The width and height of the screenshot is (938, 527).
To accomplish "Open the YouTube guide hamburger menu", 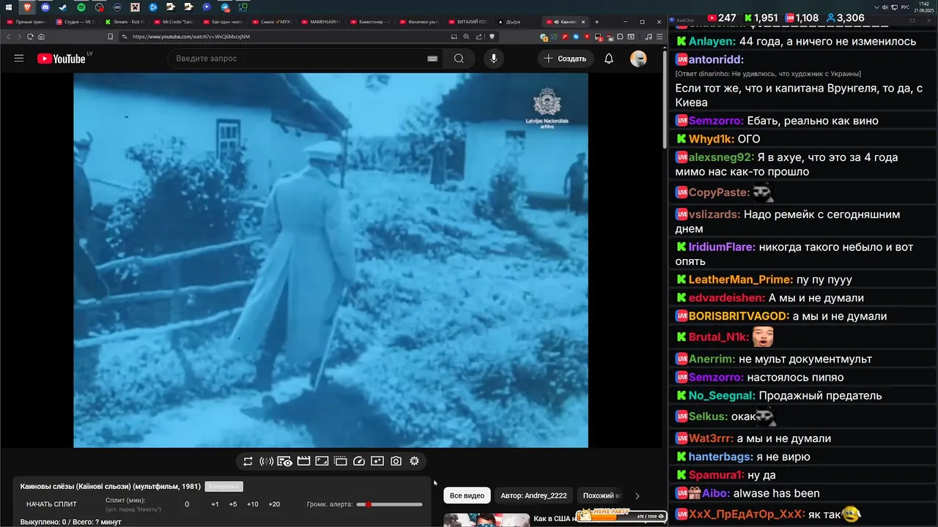I will coord(19,59).
